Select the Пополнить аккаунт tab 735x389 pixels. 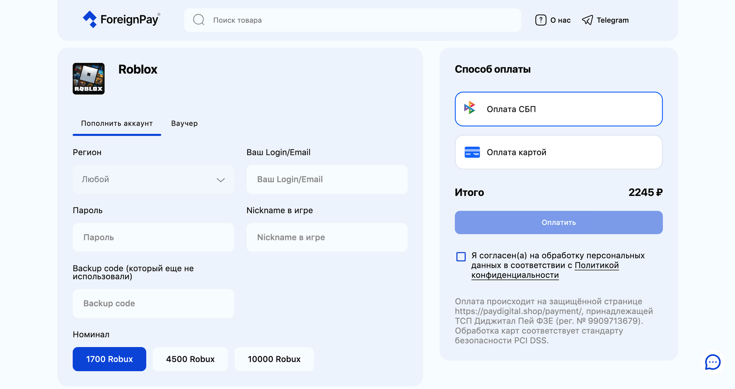pos(117,123)
